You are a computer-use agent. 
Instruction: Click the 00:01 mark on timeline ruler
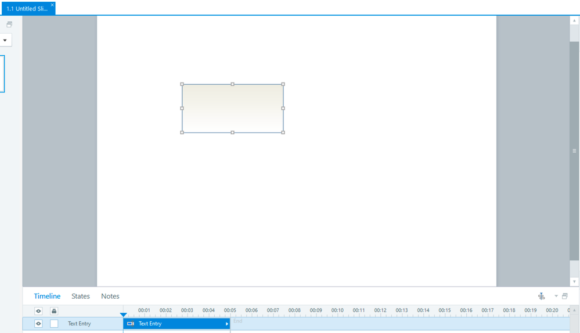[x=144, y=310]
